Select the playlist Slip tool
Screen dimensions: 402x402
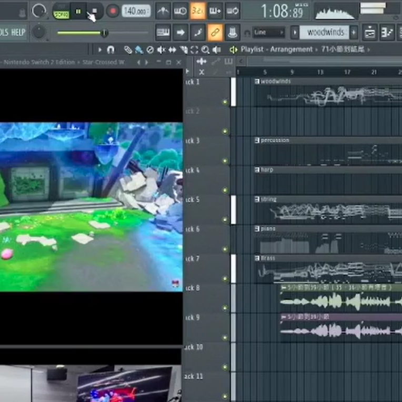pos(172,50)
